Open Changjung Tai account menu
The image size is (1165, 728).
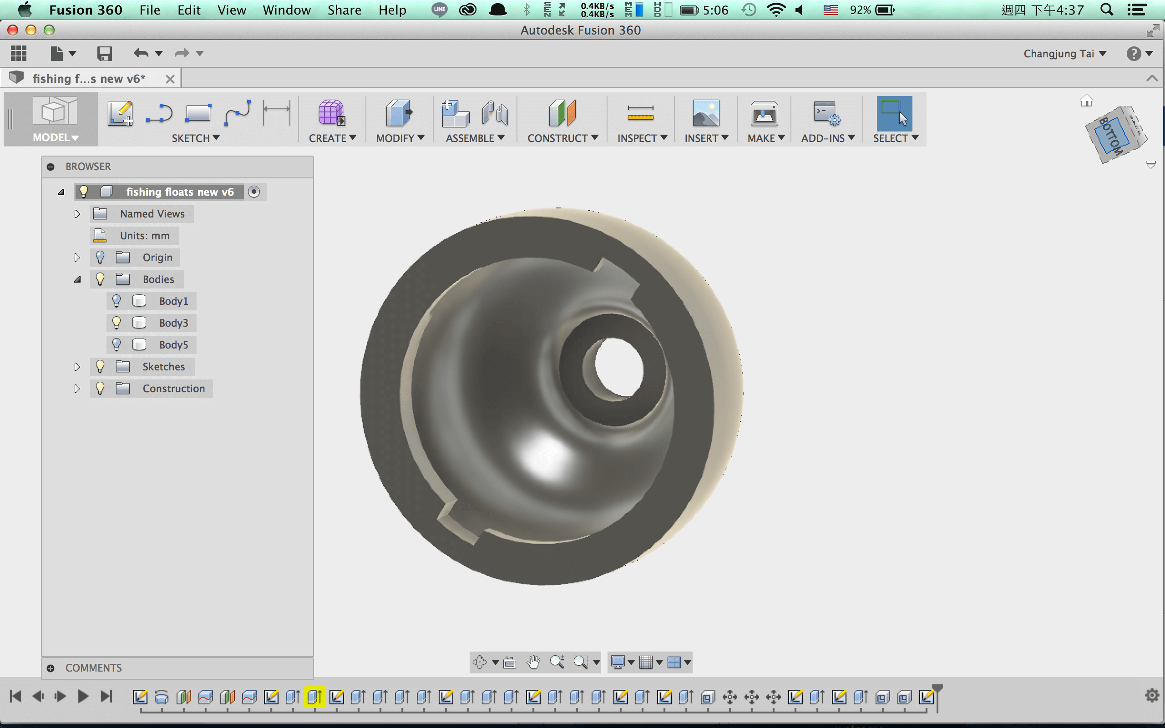(1065, 53)
